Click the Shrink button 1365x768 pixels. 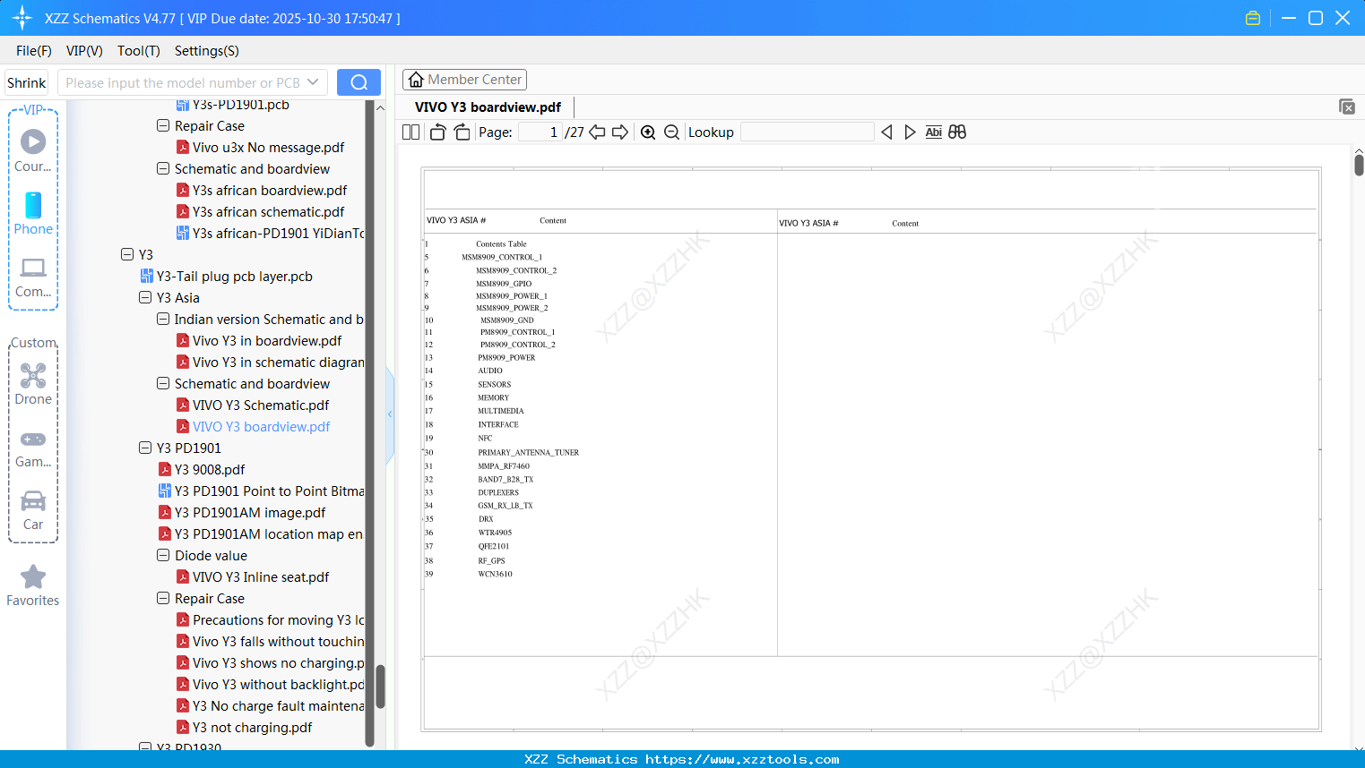(x=26, y=82)
